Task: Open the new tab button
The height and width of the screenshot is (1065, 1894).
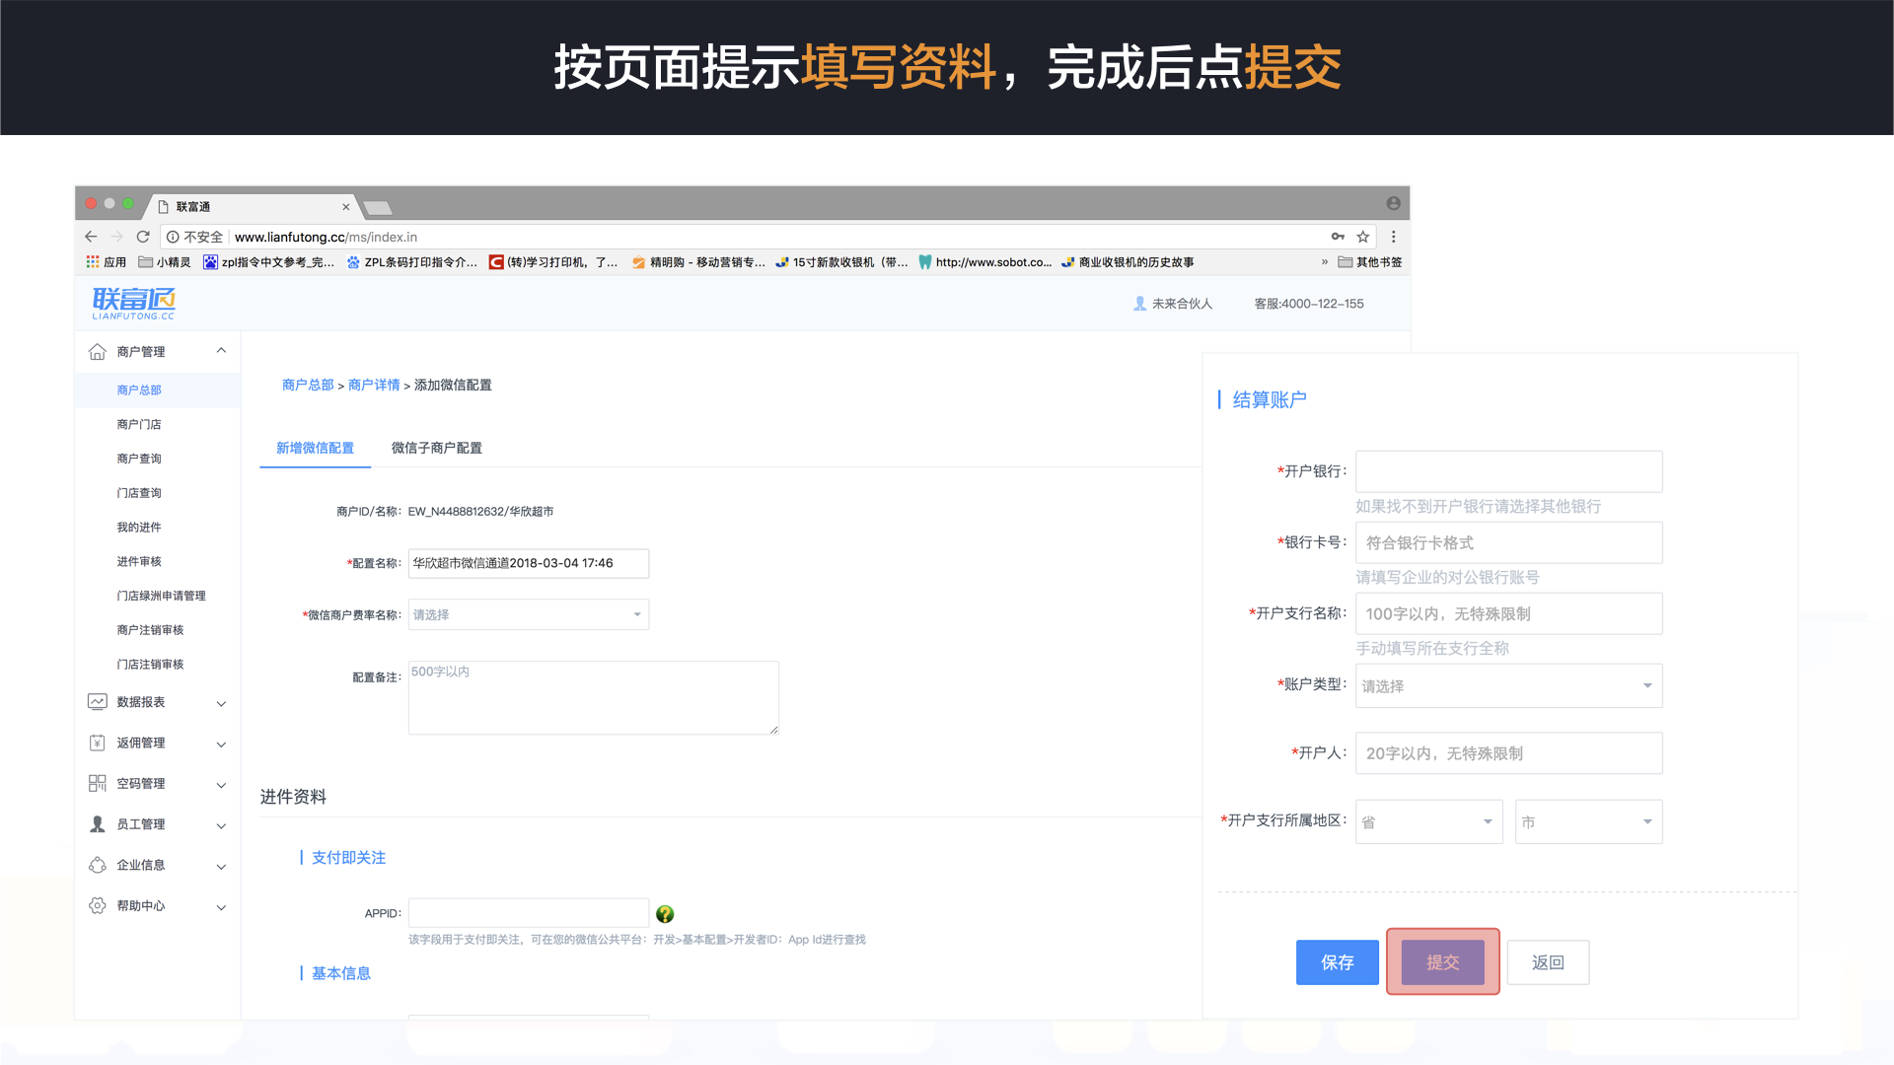Action: [378, 207]
